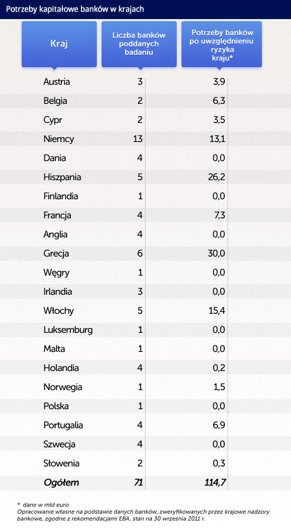Click the Belgia country name
Viewport: 291px width, 529px height.
click(x=55, y=101)
